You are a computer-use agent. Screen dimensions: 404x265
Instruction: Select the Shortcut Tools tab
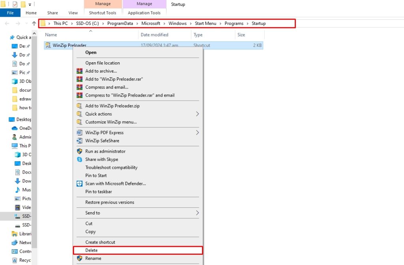103,13
